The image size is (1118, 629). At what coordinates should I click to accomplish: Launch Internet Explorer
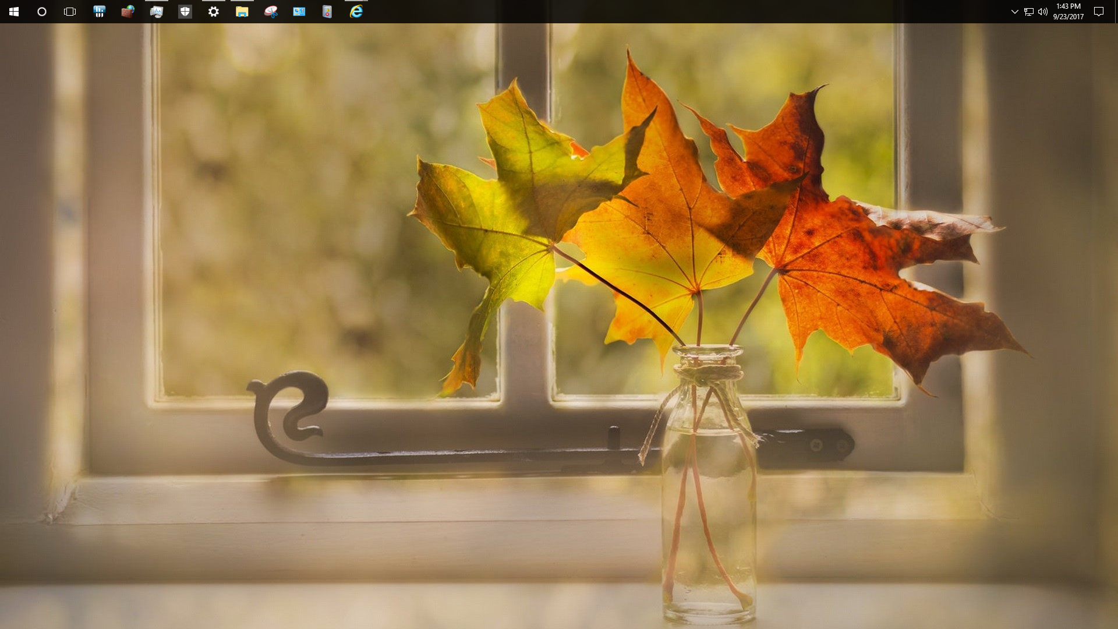[x=356, y=12]
